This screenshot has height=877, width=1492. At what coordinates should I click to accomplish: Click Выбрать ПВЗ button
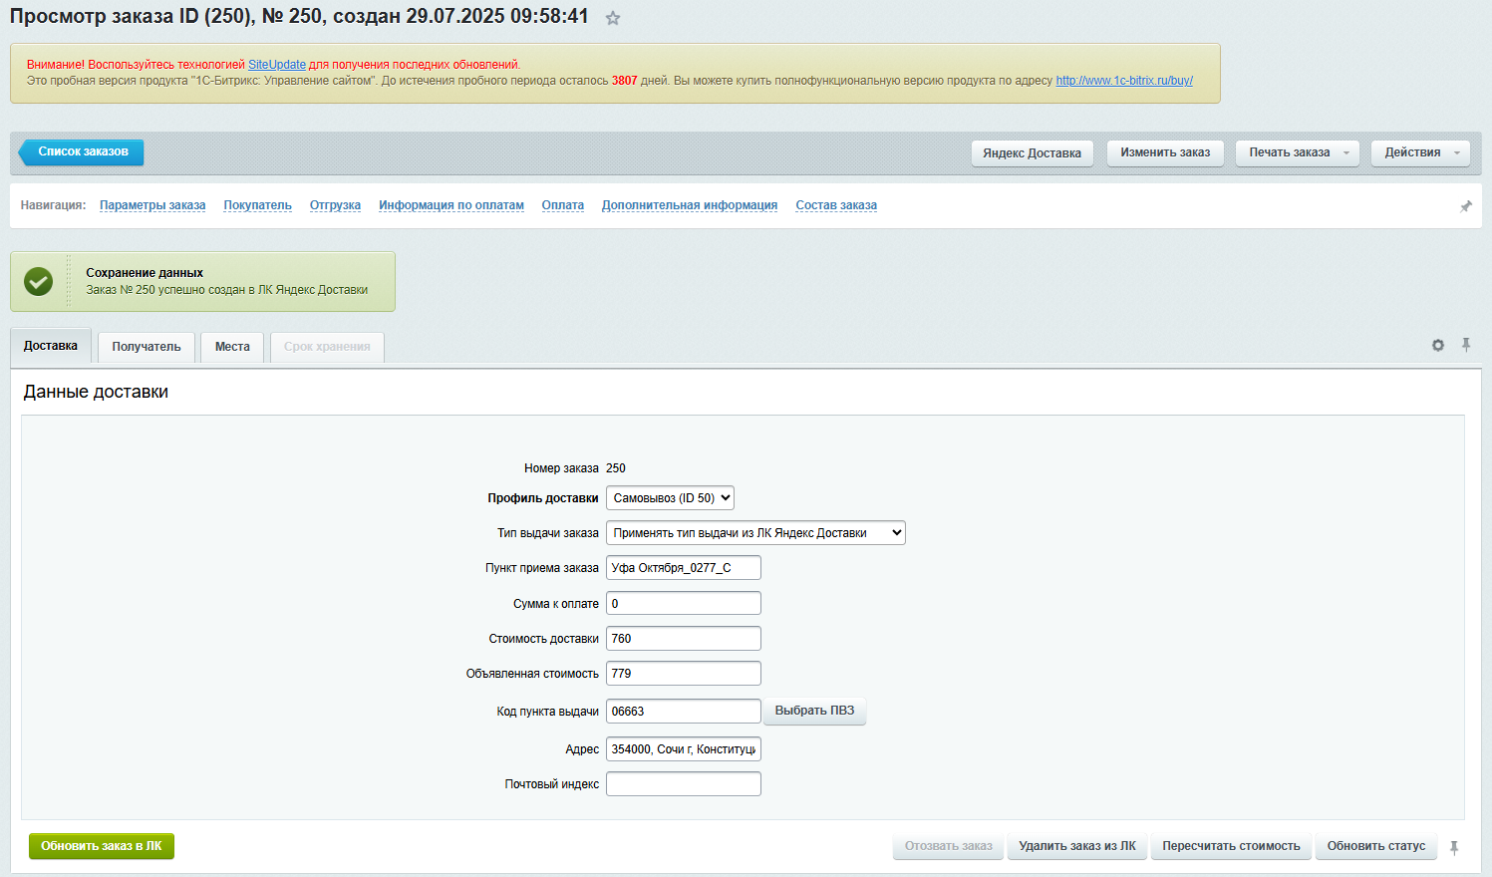tap(814, 711)
